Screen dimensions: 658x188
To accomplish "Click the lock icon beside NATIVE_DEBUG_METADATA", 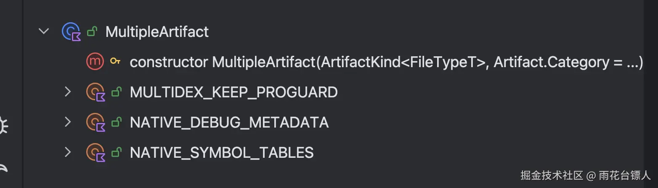I will (x=116, y=122).
